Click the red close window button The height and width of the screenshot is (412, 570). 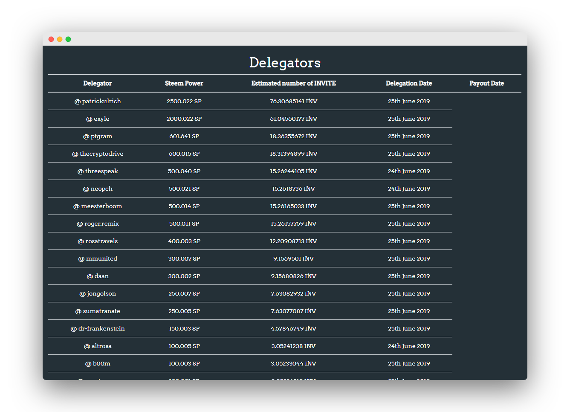click(51, 39)
